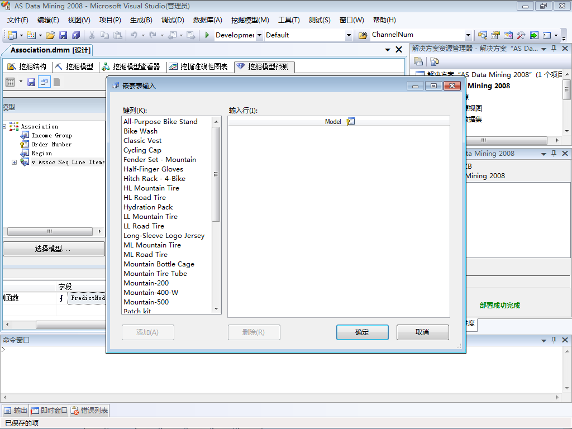Click the Model column header in input rows
This screenshot has height=429, width=572.
[339, 121]
